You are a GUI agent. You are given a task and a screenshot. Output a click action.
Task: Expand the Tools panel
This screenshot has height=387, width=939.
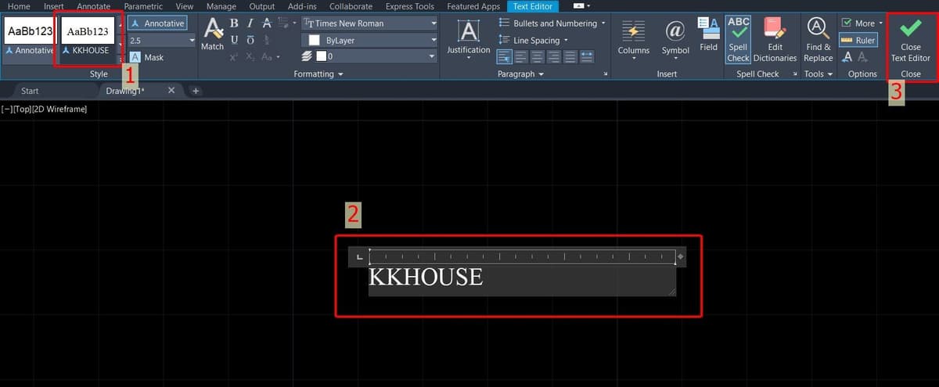point(818,74)
